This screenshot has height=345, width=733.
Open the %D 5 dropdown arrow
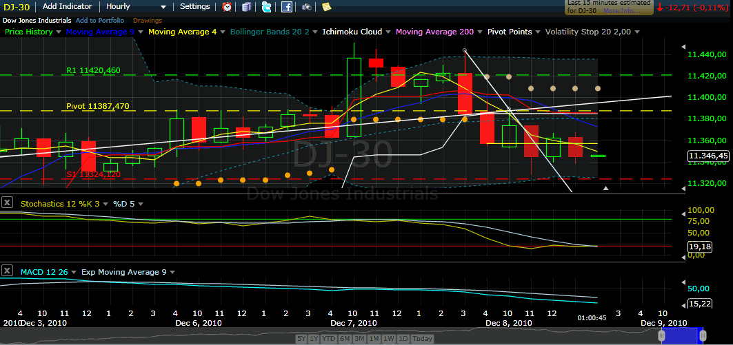coord(141,204)
